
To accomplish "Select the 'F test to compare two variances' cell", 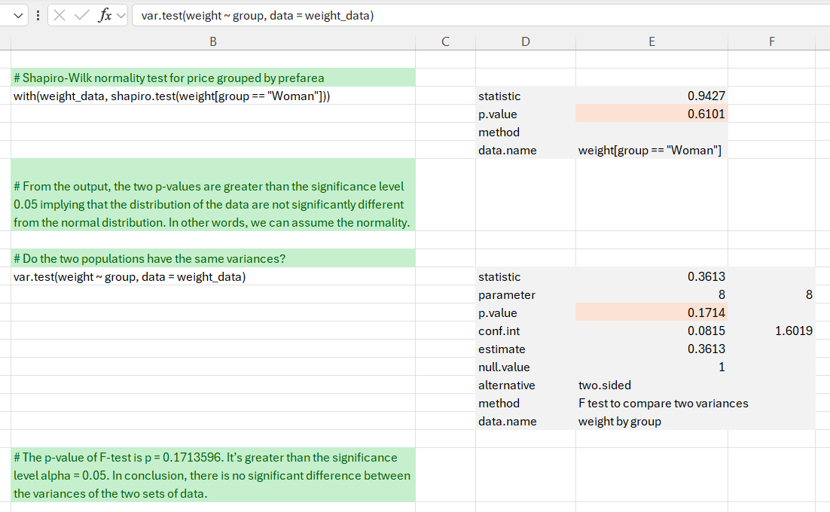I will pos(663,404).
